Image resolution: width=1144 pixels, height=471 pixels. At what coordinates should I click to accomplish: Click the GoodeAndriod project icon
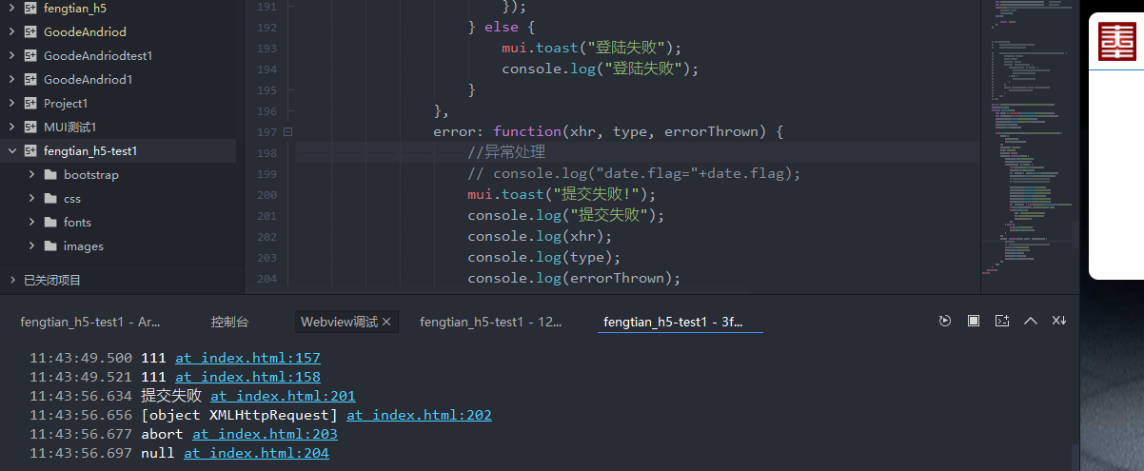30,31
